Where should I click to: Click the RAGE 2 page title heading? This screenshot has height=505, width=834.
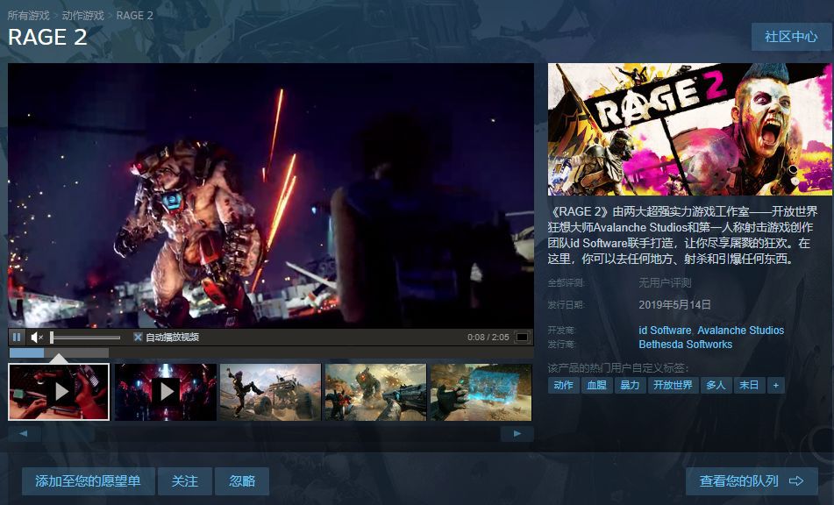tap(48, 37)
